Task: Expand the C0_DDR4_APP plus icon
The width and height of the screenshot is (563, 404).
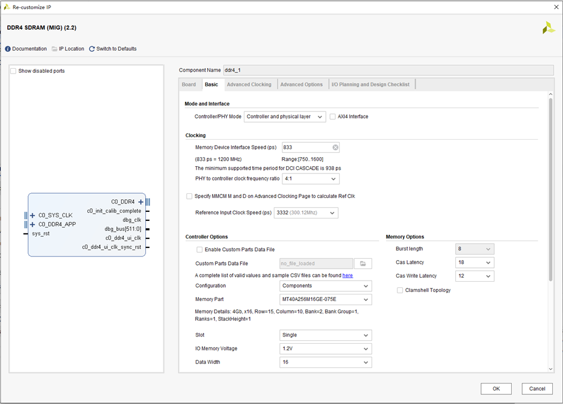Action: tap(33, 225)
